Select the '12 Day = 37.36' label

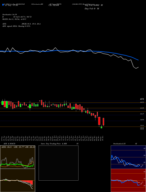[x=11, y=5]
